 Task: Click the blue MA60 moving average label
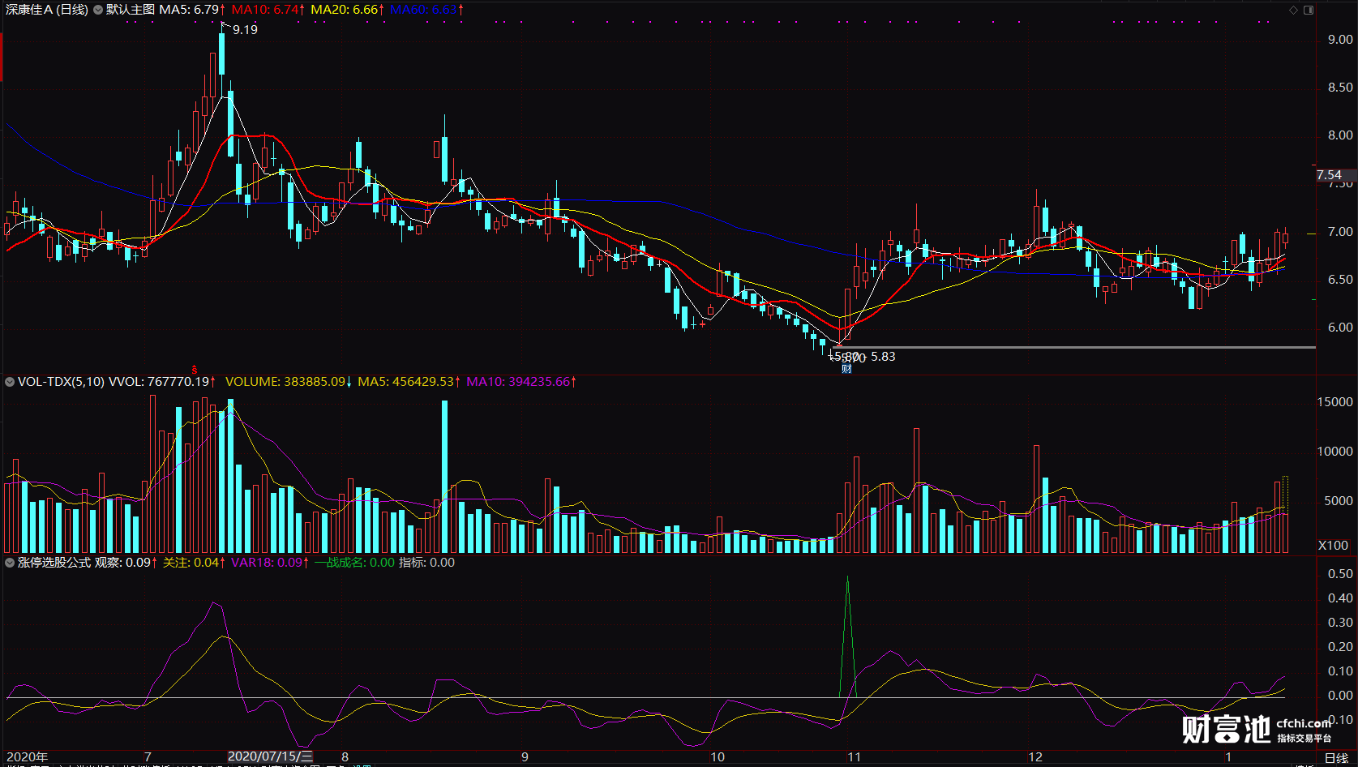426,10
